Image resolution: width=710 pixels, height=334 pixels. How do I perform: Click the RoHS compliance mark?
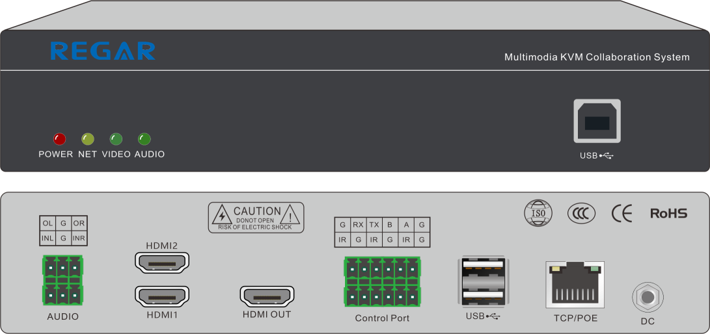pyautogui.click(x=669, y=213)
